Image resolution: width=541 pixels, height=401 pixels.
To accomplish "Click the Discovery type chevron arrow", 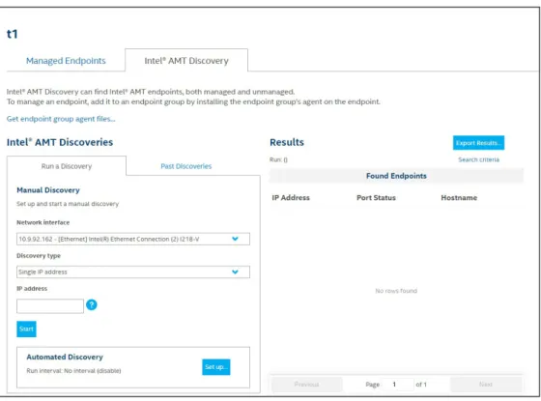I will (236, 272).
